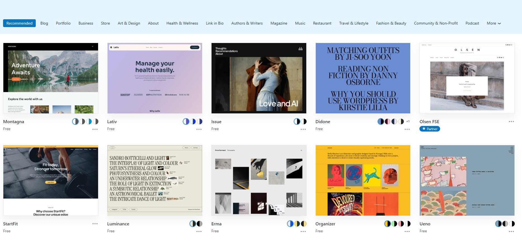
Task: Open three-dot menu for Lativ theme
Action: 199,129
